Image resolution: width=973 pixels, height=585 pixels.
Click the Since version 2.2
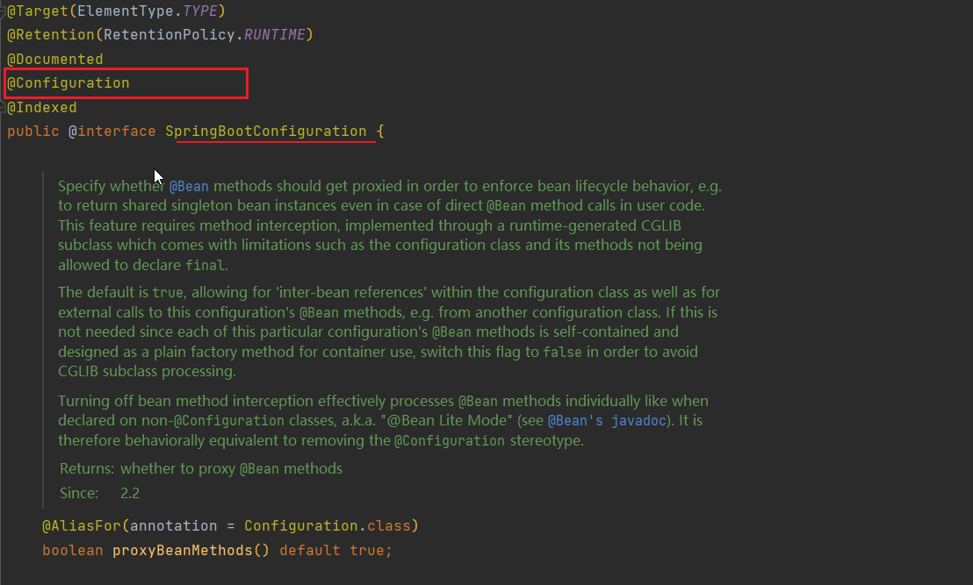(130, 493)
